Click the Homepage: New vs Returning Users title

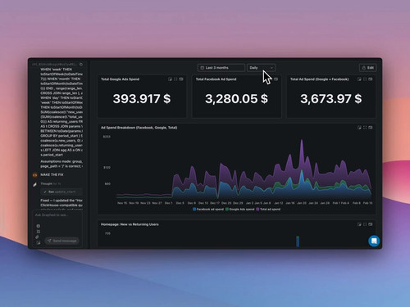point(130,224)
